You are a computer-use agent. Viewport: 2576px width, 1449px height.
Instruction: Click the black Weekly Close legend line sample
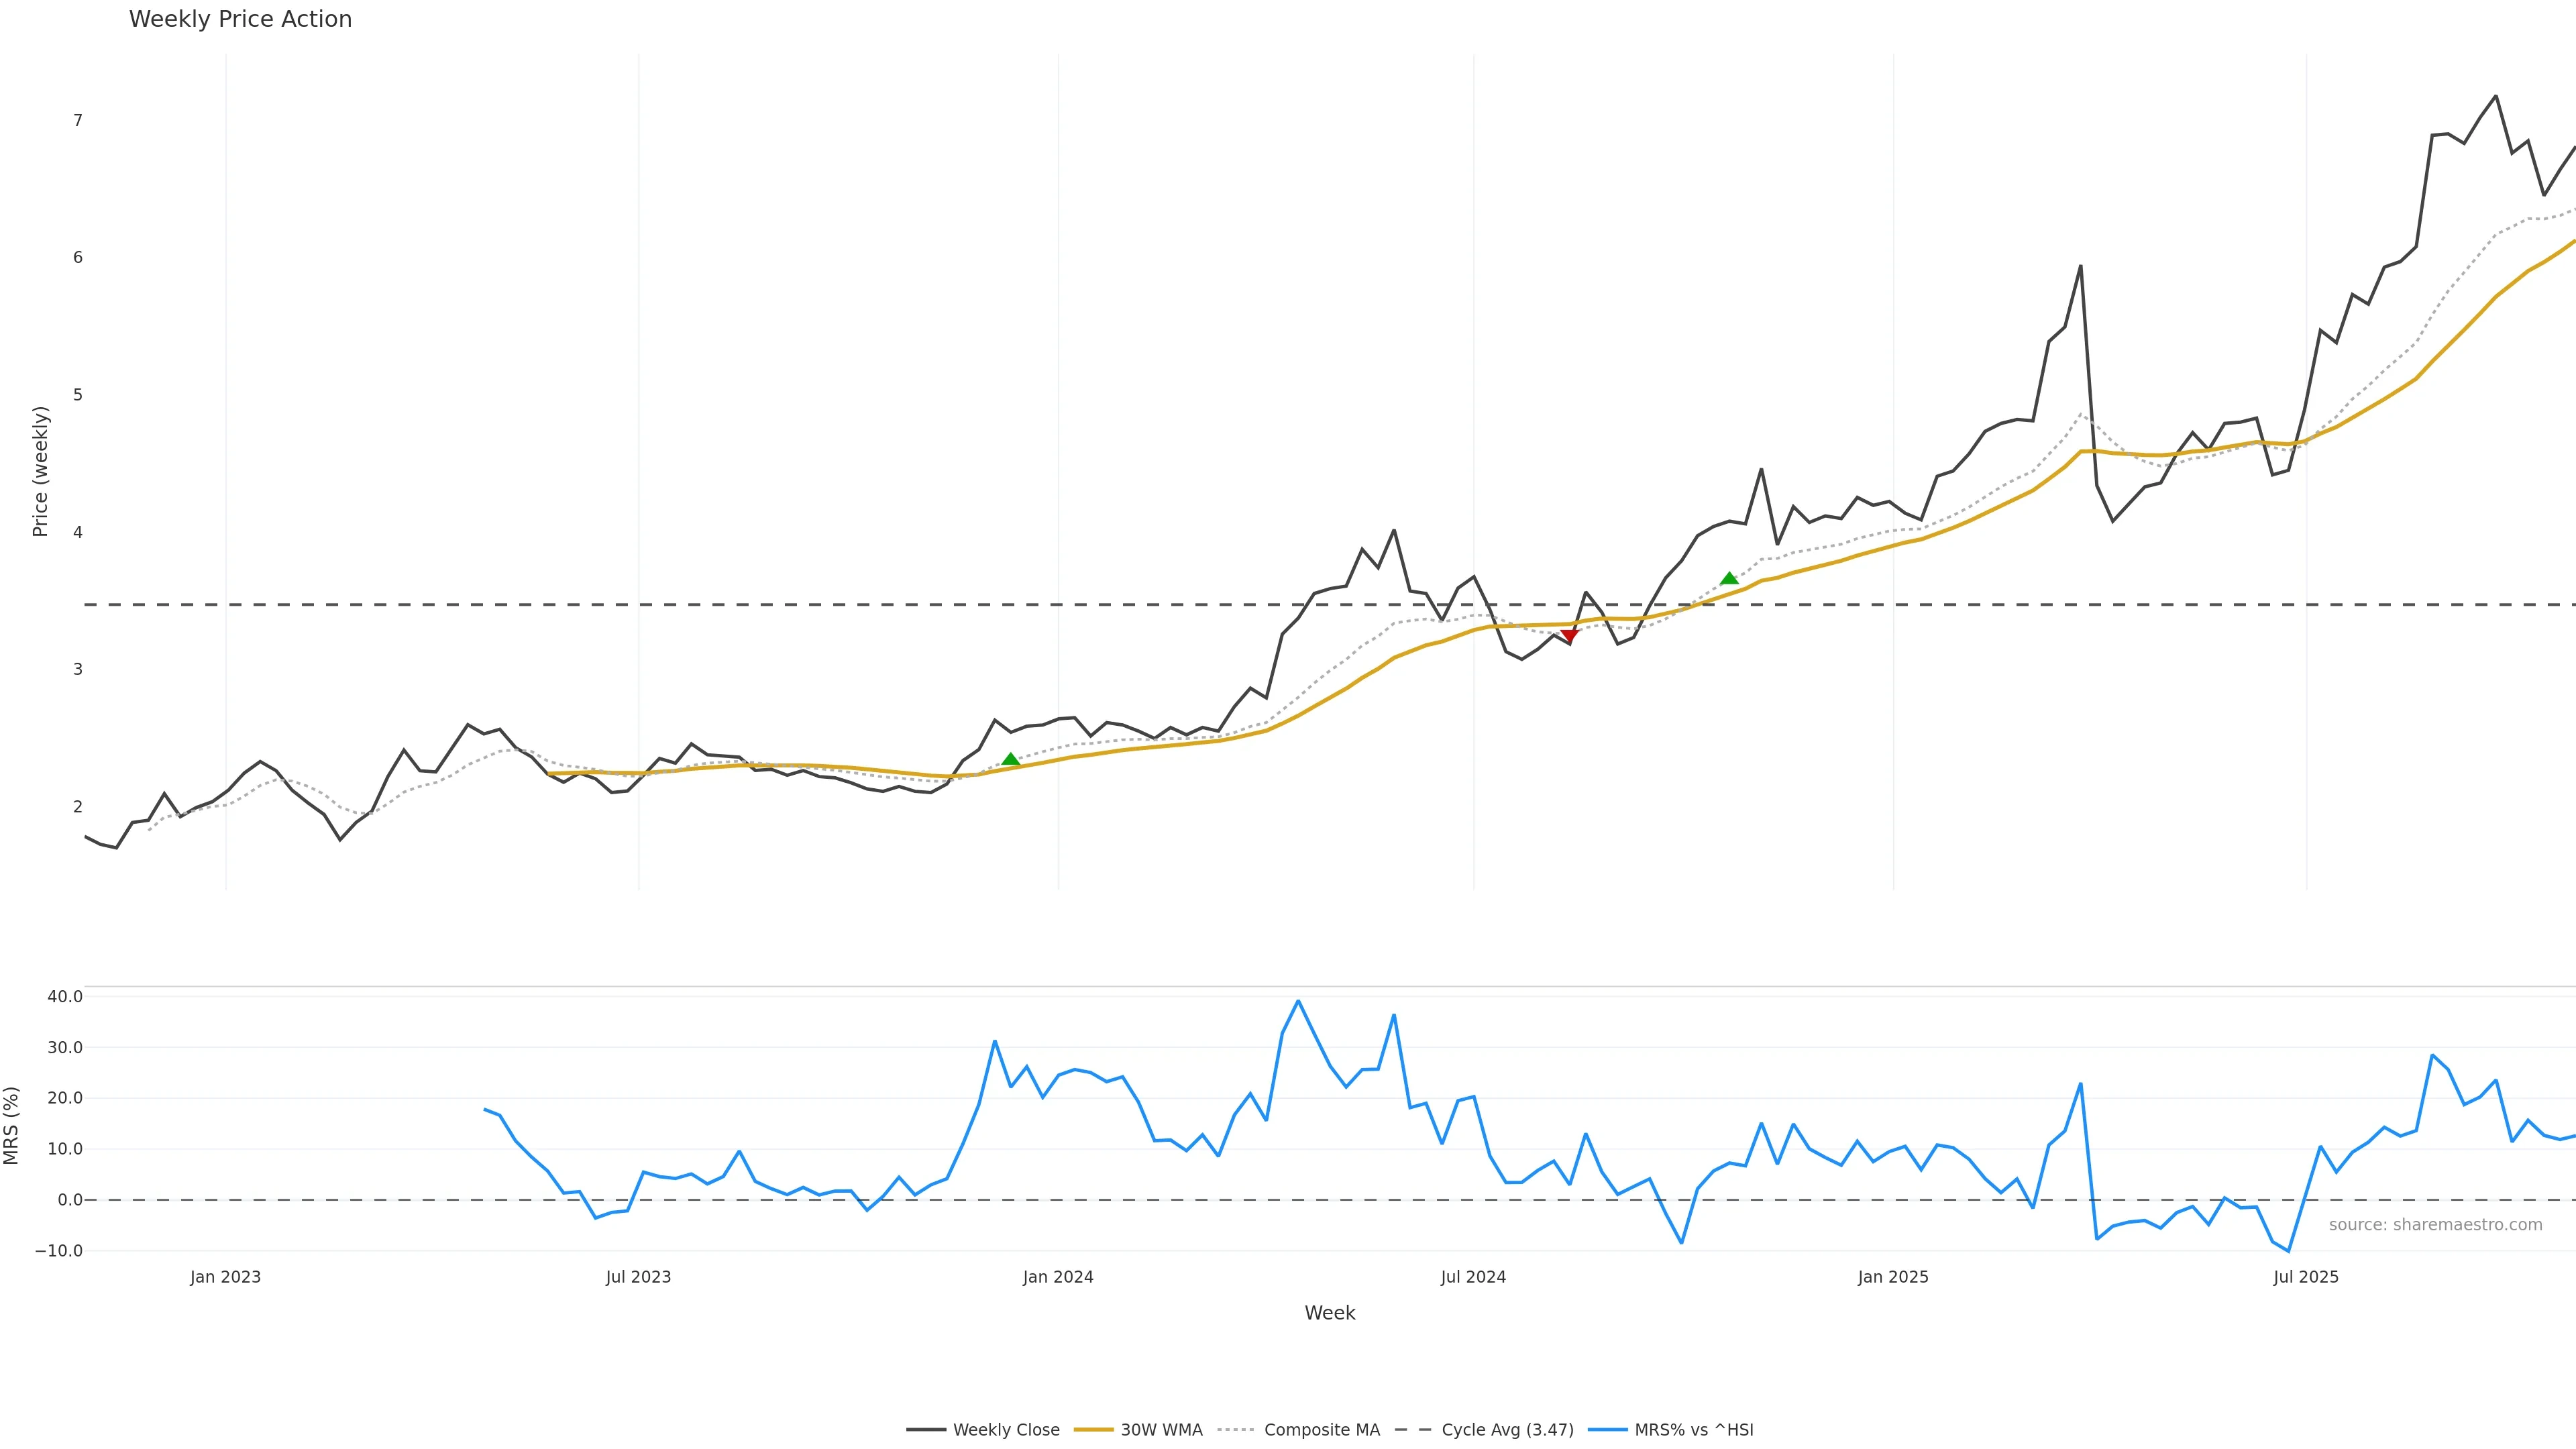(x=925, y=1430)
